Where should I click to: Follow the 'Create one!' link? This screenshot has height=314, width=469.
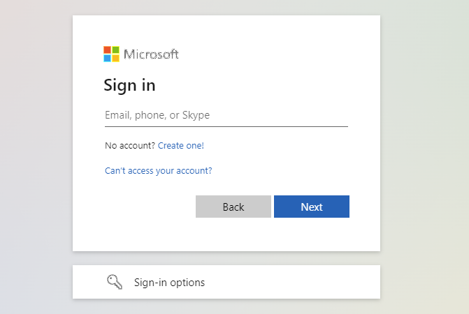(x=180, y=146)
